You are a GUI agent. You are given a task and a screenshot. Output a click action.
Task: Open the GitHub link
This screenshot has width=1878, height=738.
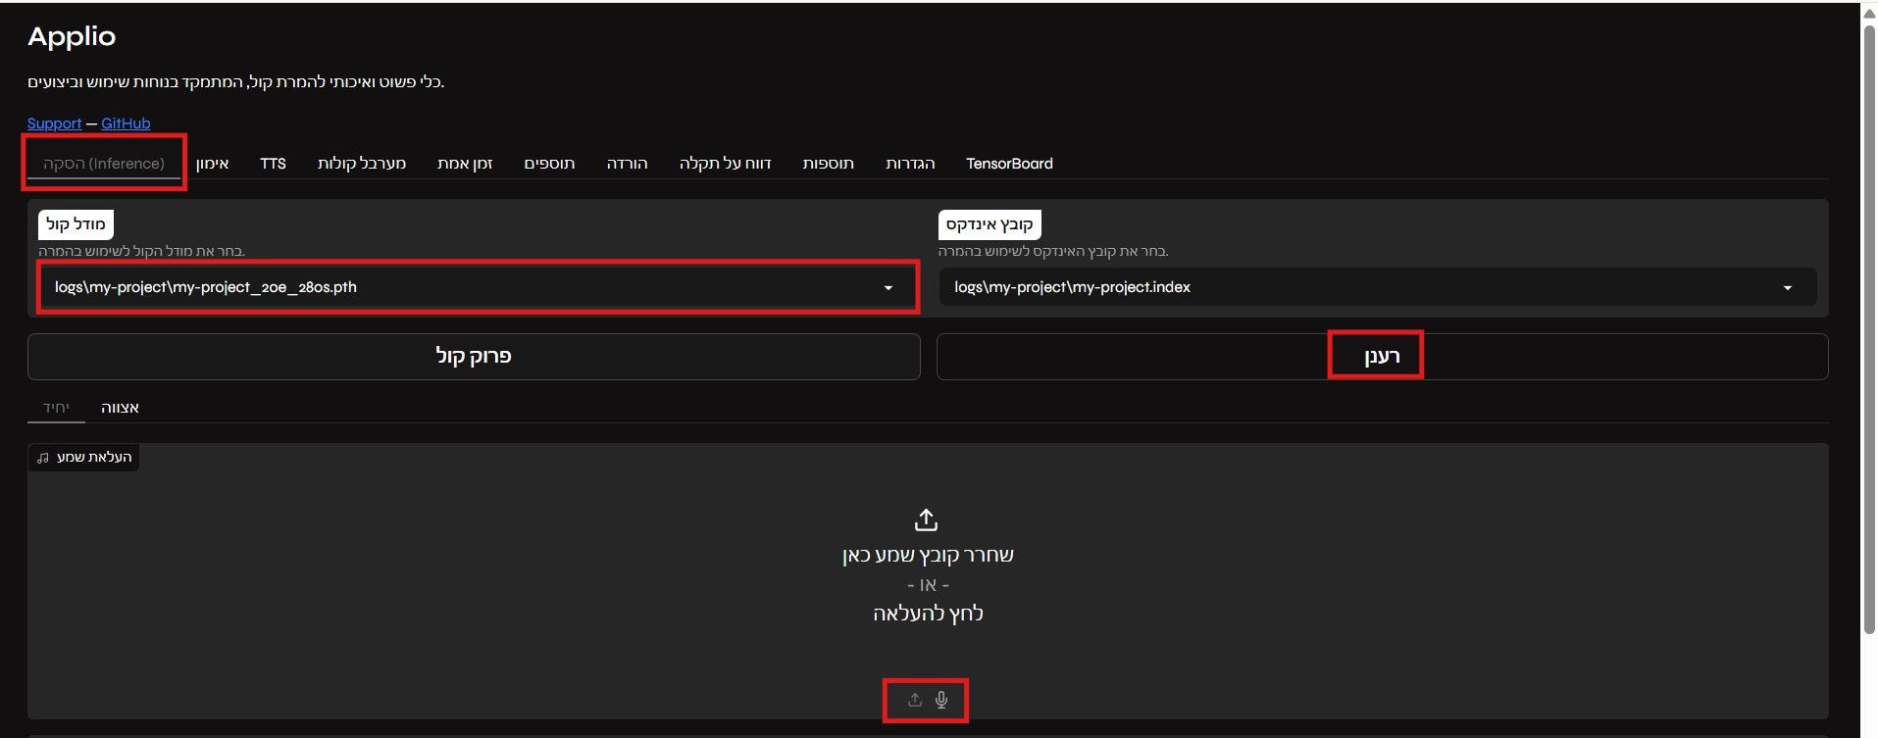pyautogui.click(x=126, y=123)
